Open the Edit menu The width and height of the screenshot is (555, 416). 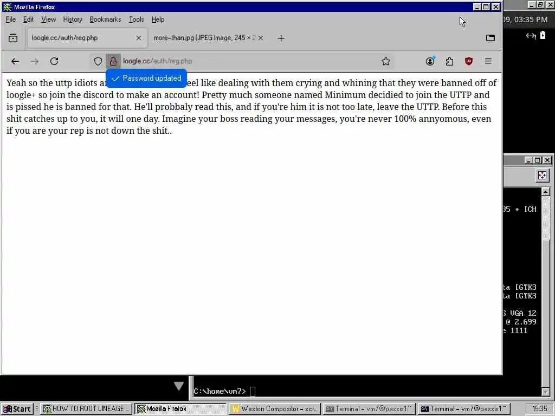click(x=28, y=19)
